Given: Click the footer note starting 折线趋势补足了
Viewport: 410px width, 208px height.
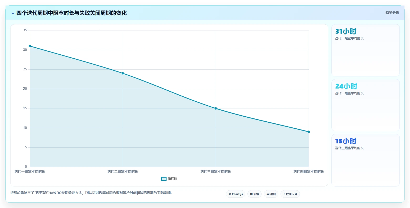Looking at the screenshot, I should coord(92,193).
